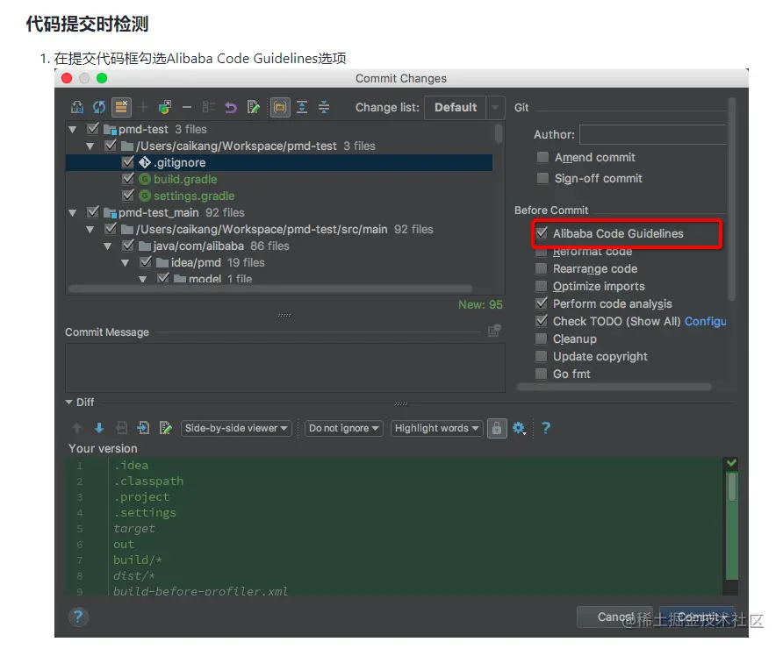Select the build.gradle file row
Viewport: 783px width, 649px height.
[279, 179]
